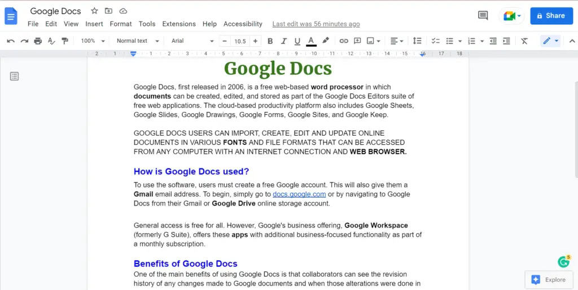Click the move to folder icon
The width and height of the screenshot is (578, 290).
point(108,11)
